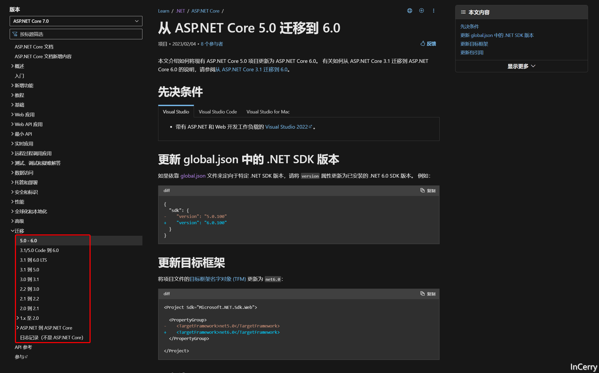Click the plus-circle add to collection icon
Viewport: 599px width, 373px height.
coord(421,11)
